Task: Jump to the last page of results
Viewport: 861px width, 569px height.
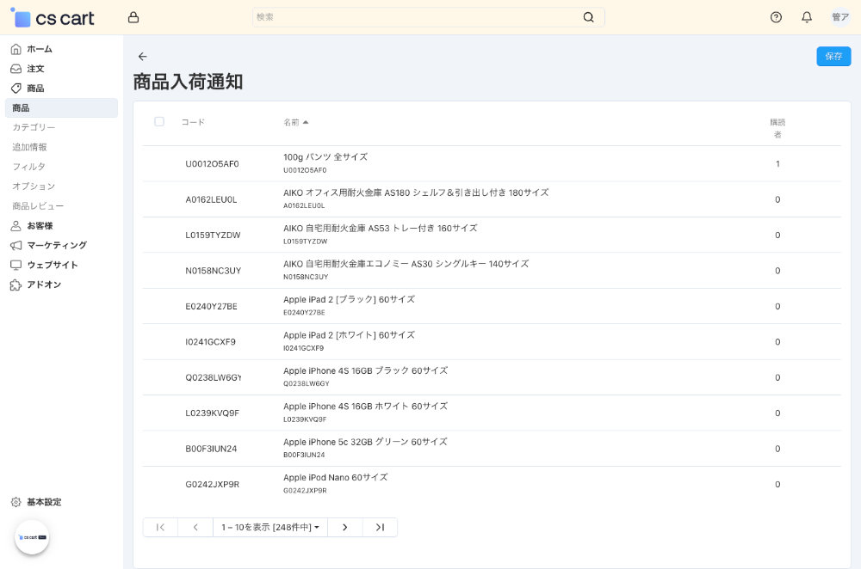Action: [x=380, y=527]
